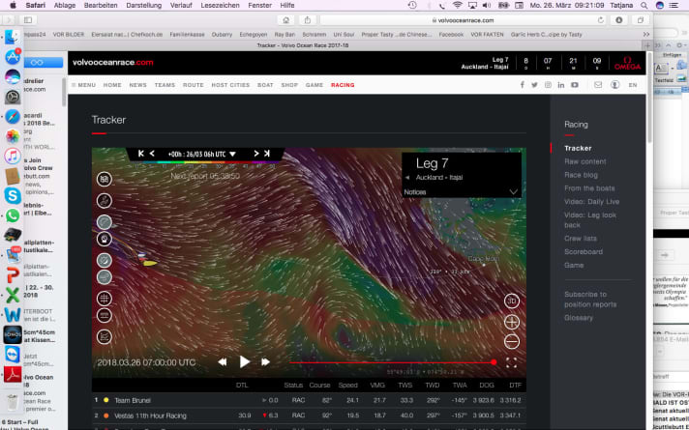Image resolution: width=689 pixels, height=430 pixels.
Task: Open the forecast time dropdown arrow
Action: pyautogui.click(x=233, y=154)
